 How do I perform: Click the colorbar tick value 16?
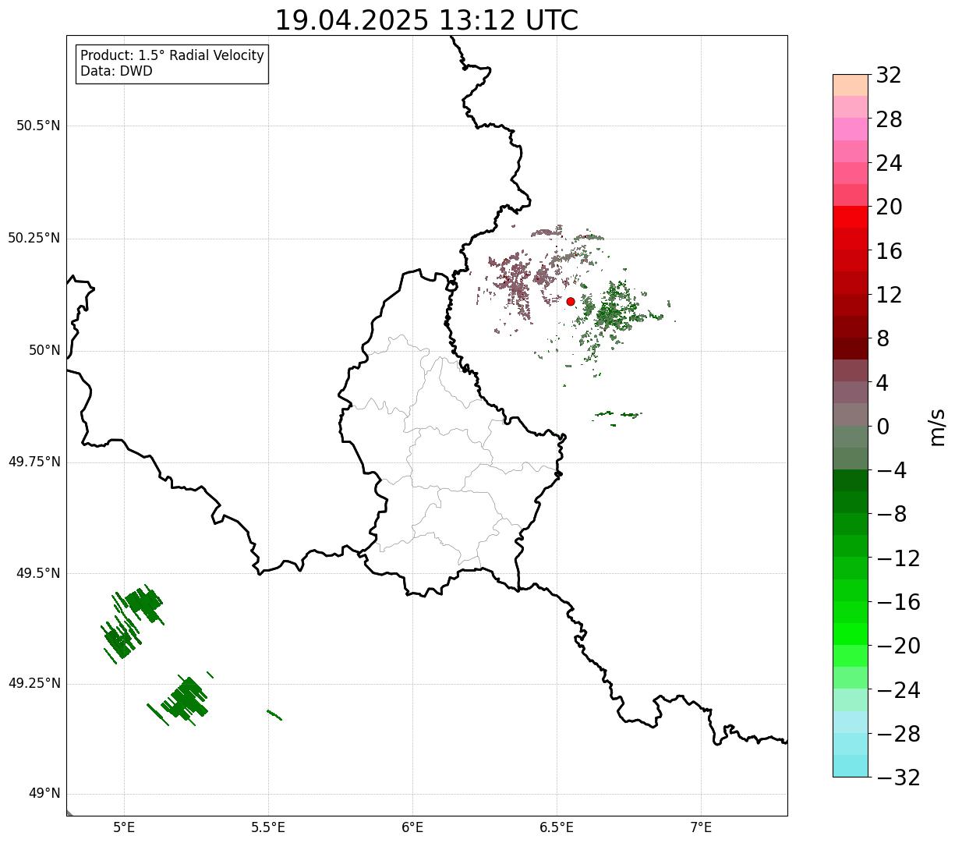pos(889,251)
